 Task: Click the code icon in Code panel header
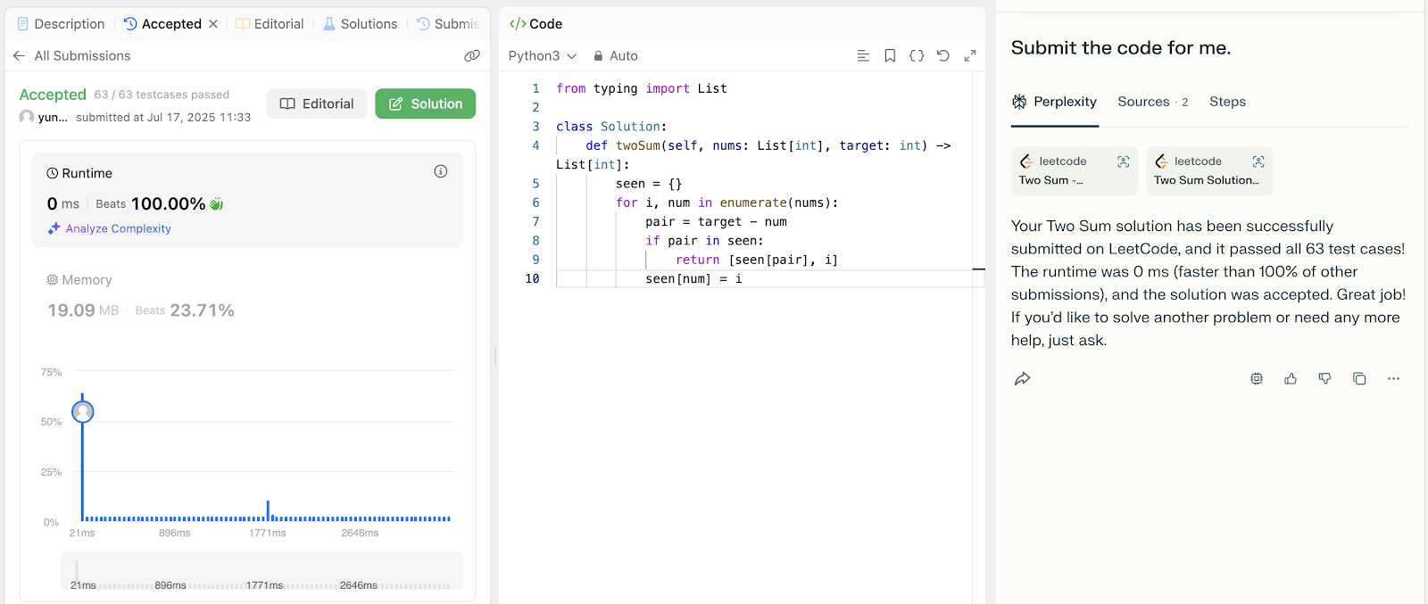(518, 24)
